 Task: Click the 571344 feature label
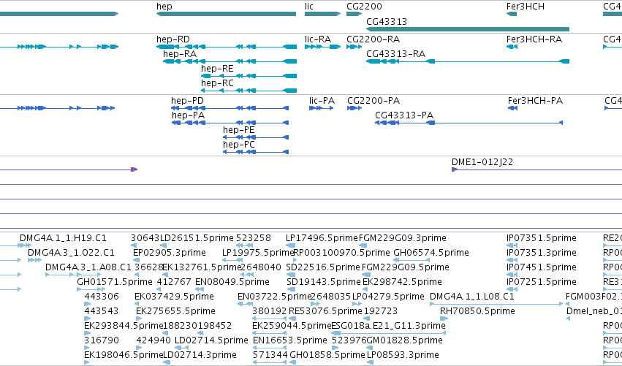click(x=270, y=355)
